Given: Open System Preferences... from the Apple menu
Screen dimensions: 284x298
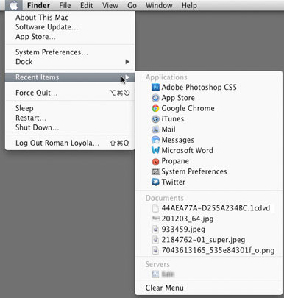Looking at the screenshot, I should [x=70, y=52].
